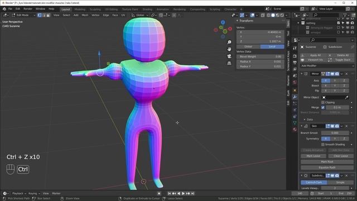Expand the Mirror Data subpanel

point(305,119)
